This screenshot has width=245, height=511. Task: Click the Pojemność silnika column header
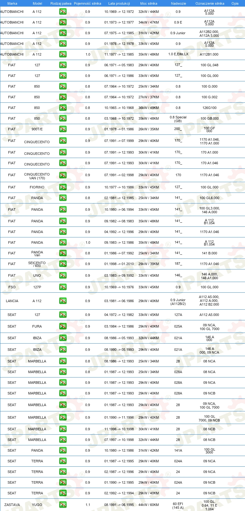[x=87, y=3]
